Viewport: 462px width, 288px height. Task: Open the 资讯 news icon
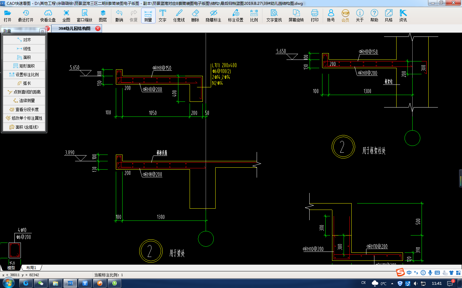403,16
